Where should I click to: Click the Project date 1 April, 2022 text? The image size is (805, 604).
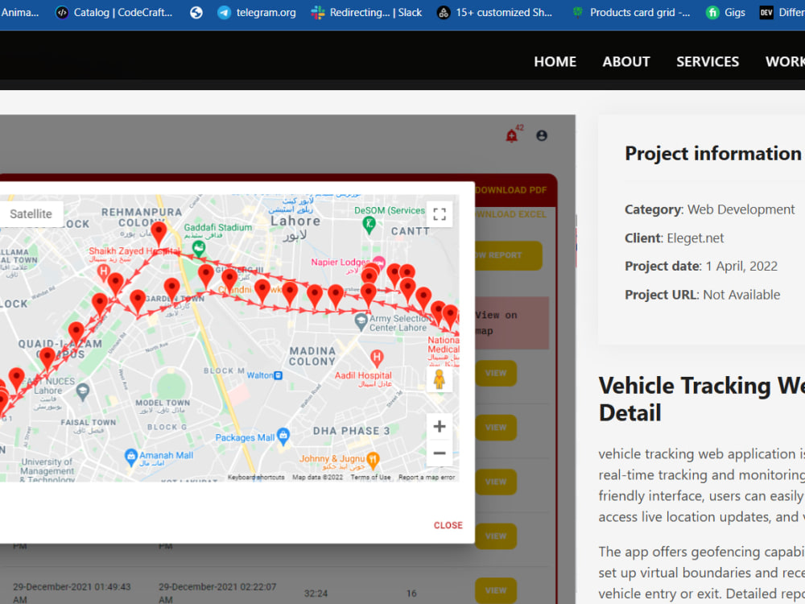701,266
